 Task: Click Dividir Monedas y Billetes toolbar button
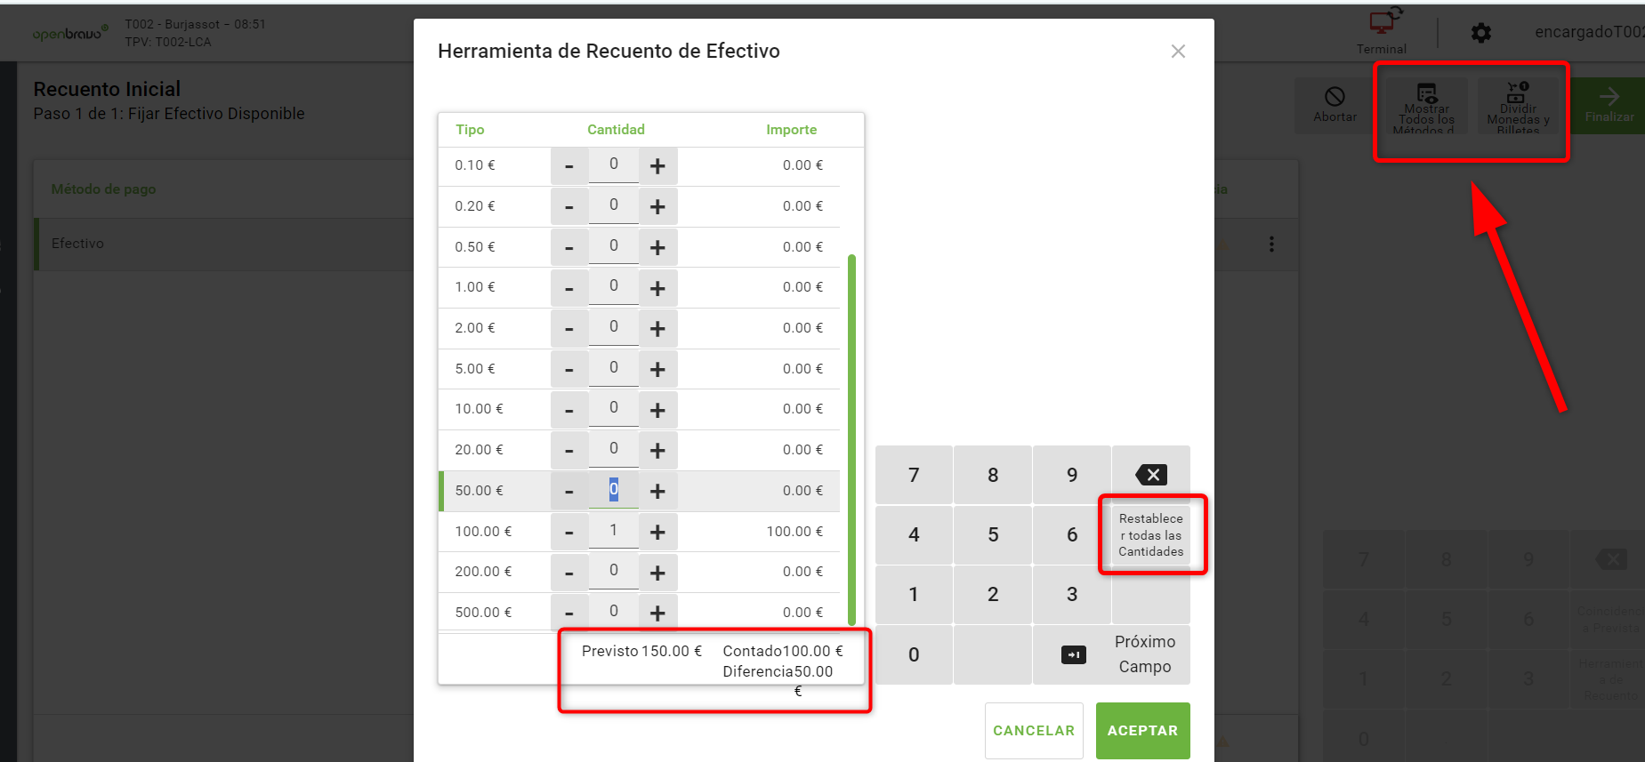pyautogui.click(x=1519, y=107)
